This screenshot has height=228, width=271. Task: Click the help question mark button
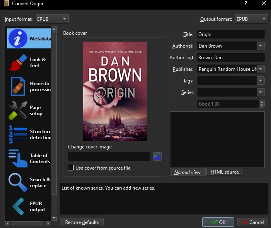click(245, 3)
